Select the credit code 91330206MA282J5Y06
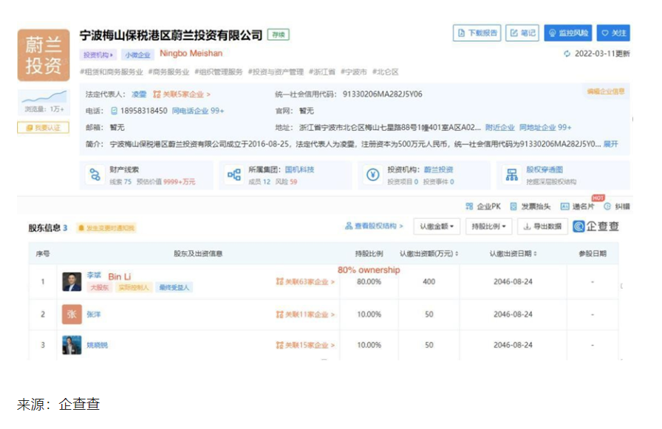Screen dimensions: 662x429 [383, 94]
